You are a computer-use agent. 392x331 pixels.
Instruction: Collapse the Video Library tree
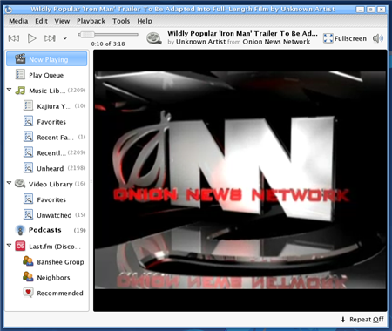tap(9, 183)
